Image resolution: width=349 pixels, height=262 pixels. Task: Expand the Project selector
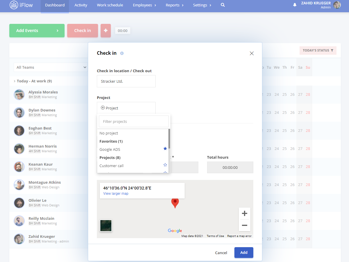tap(126, 108)
